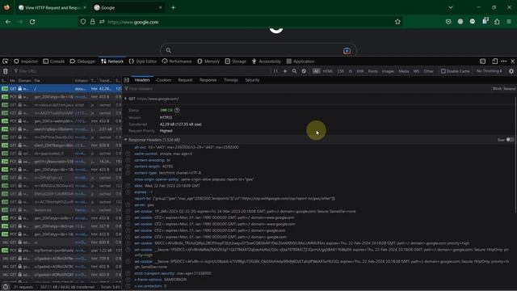517x291 pixels.
Task: Open DevTools more options ellipsis
Action: point(504,61)
